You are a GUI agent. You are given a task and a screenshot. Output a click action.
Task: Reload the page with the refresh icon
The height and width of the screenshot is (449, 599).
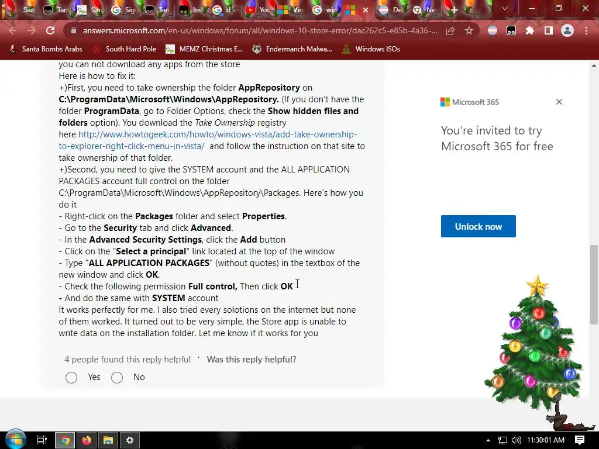[x=50, y=30]
